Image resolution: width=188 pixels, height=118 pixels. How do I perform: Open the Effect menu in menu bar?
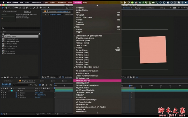[x=53, y=3]
